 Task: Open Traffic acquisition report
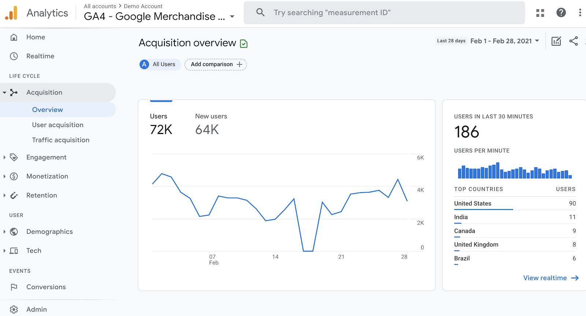pyautogui.click(x=61, y=140)
